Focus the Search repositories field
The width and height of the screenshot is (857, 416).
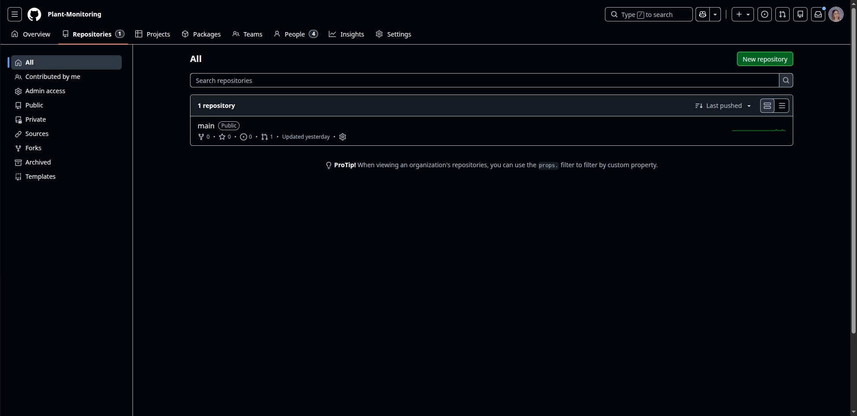click(484, 80)
